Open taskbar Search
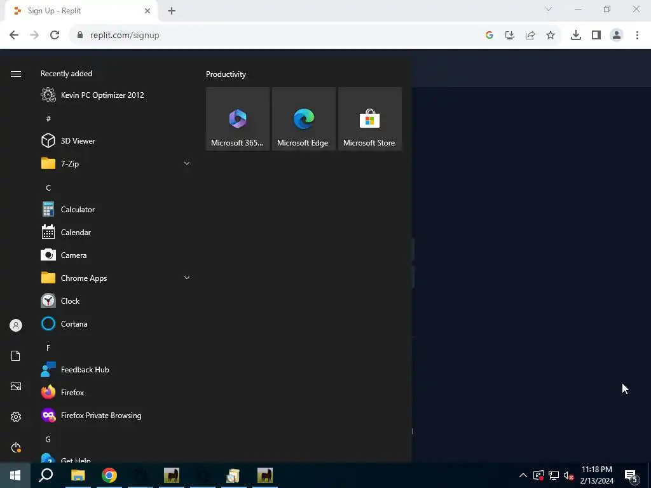The image size is (651, 488). (x=46, y=475)
